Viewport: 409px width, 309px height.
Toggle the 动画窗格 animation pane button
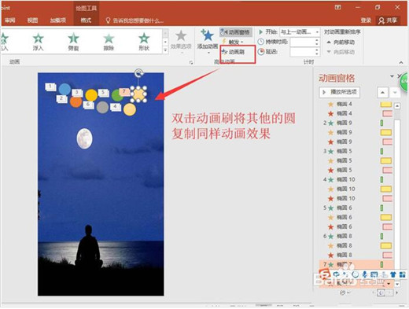coord(236,32)
